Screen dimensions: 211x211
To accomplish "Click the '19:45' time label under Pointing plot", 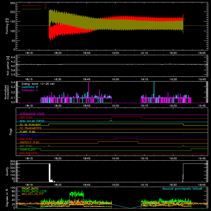I will pos(202,53).
